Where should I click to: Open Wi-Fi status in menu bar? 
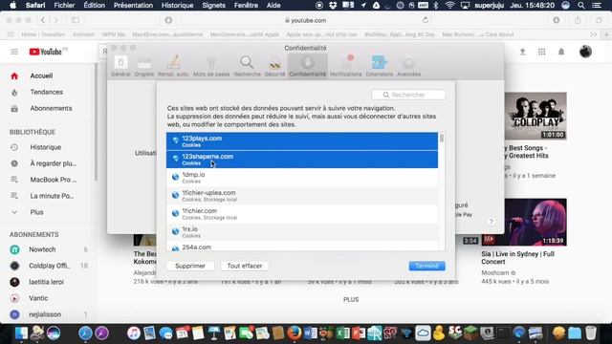coord(449,5)
